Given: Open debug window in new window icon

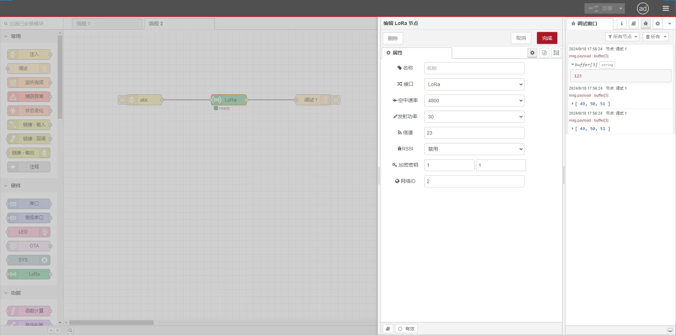Looking at the screenshot, I should click(x=670, y=330).
